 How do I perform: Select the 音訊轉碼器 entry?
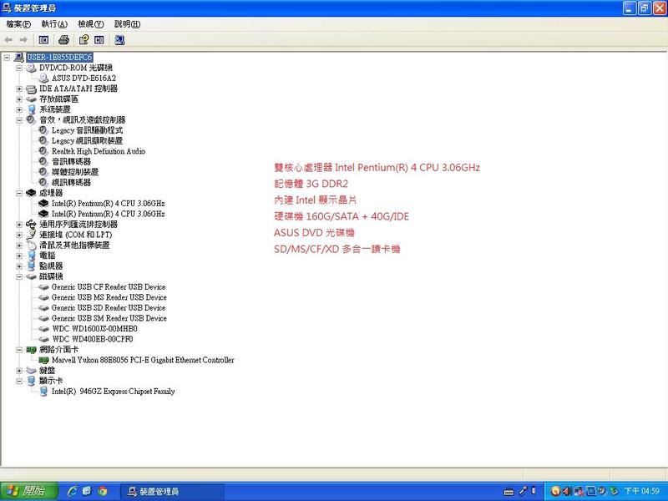point(71,161)
